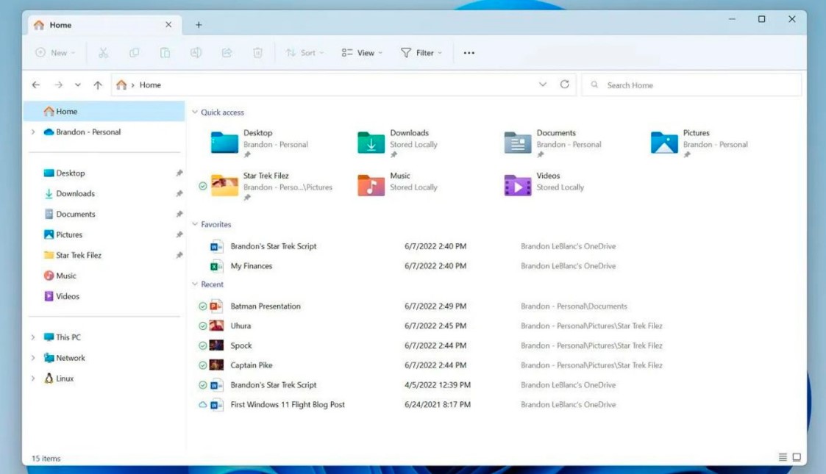Expand This PC in sidebar
Image resolution: width=826 pixels, height=474 pixels.
[33, 337]
